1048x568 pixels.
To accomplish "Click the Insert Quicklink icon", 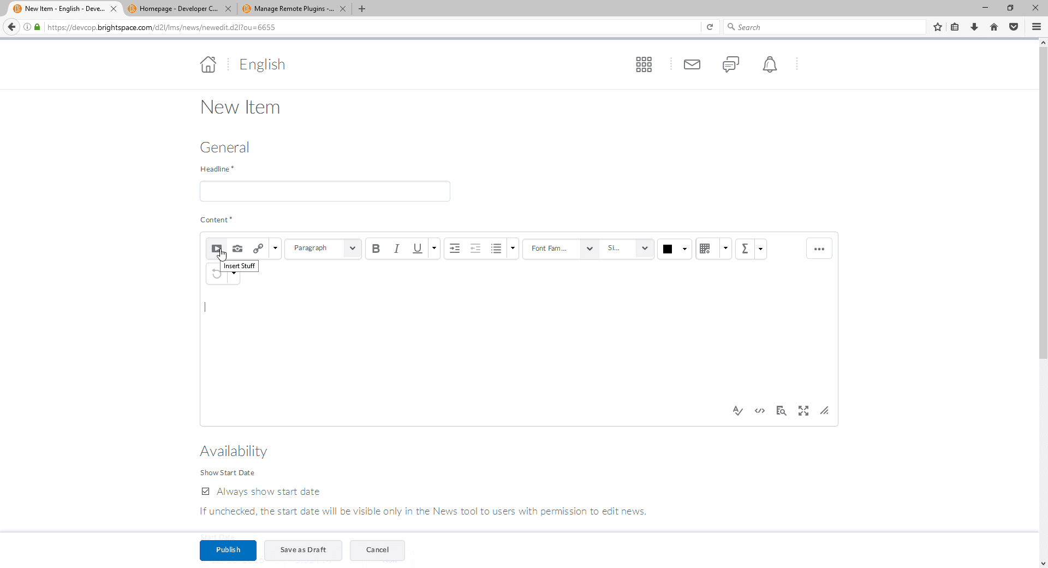I will point(258,248).
